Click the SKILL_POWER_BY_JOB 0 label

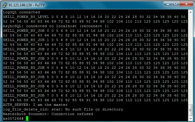(26, 31)
